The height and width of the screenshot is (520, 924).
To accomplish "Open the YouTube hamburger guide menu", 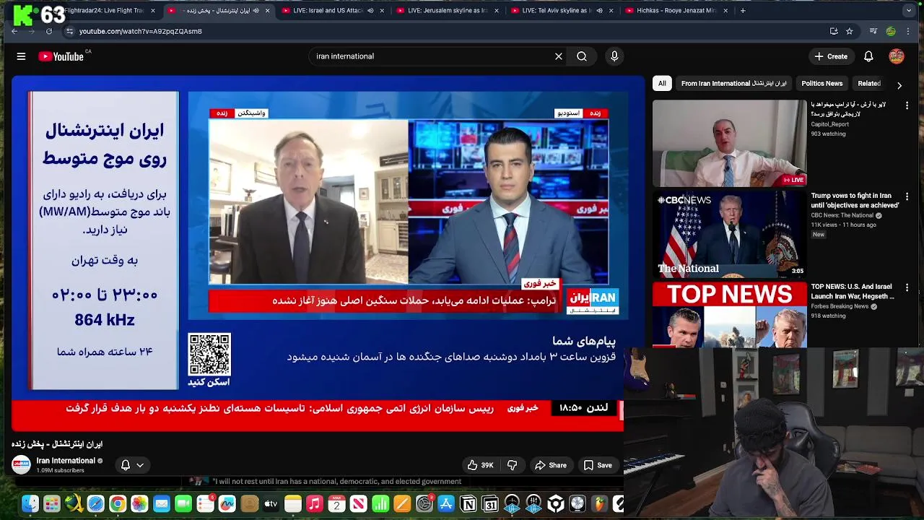I will click(21, 56).
